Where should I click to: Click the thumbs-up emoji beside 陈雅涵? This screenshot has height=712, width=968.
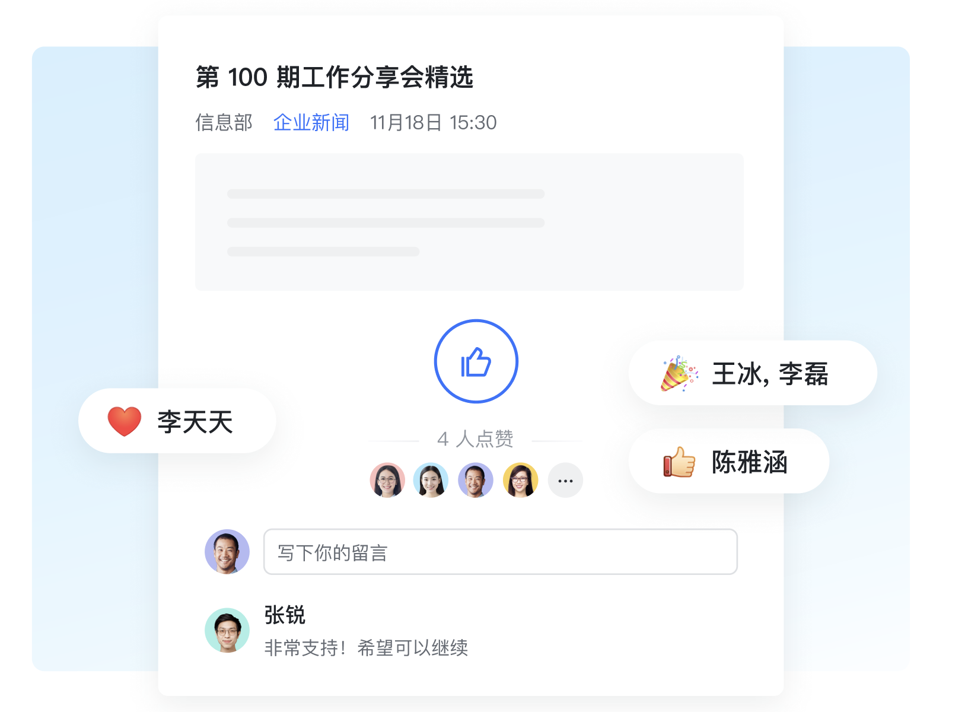[679, 462]
